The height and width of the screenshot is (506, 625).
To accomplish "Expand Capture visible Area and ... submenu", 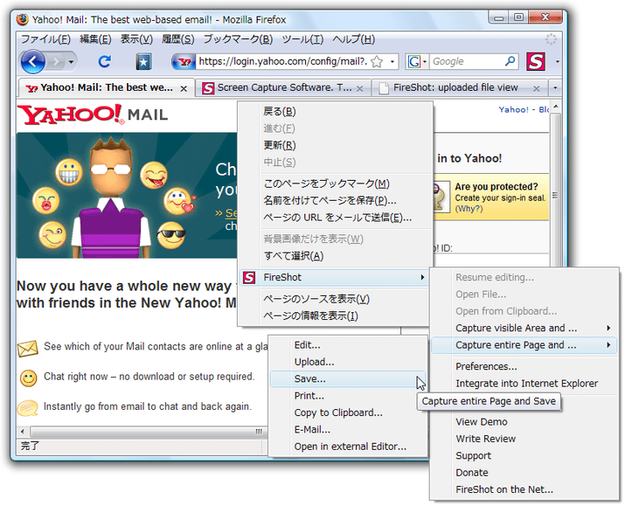I will pos(524,328).
